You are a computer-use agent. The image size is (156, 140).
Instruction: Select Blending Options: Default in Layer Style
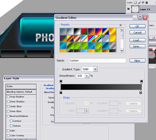tap(21, 92)
